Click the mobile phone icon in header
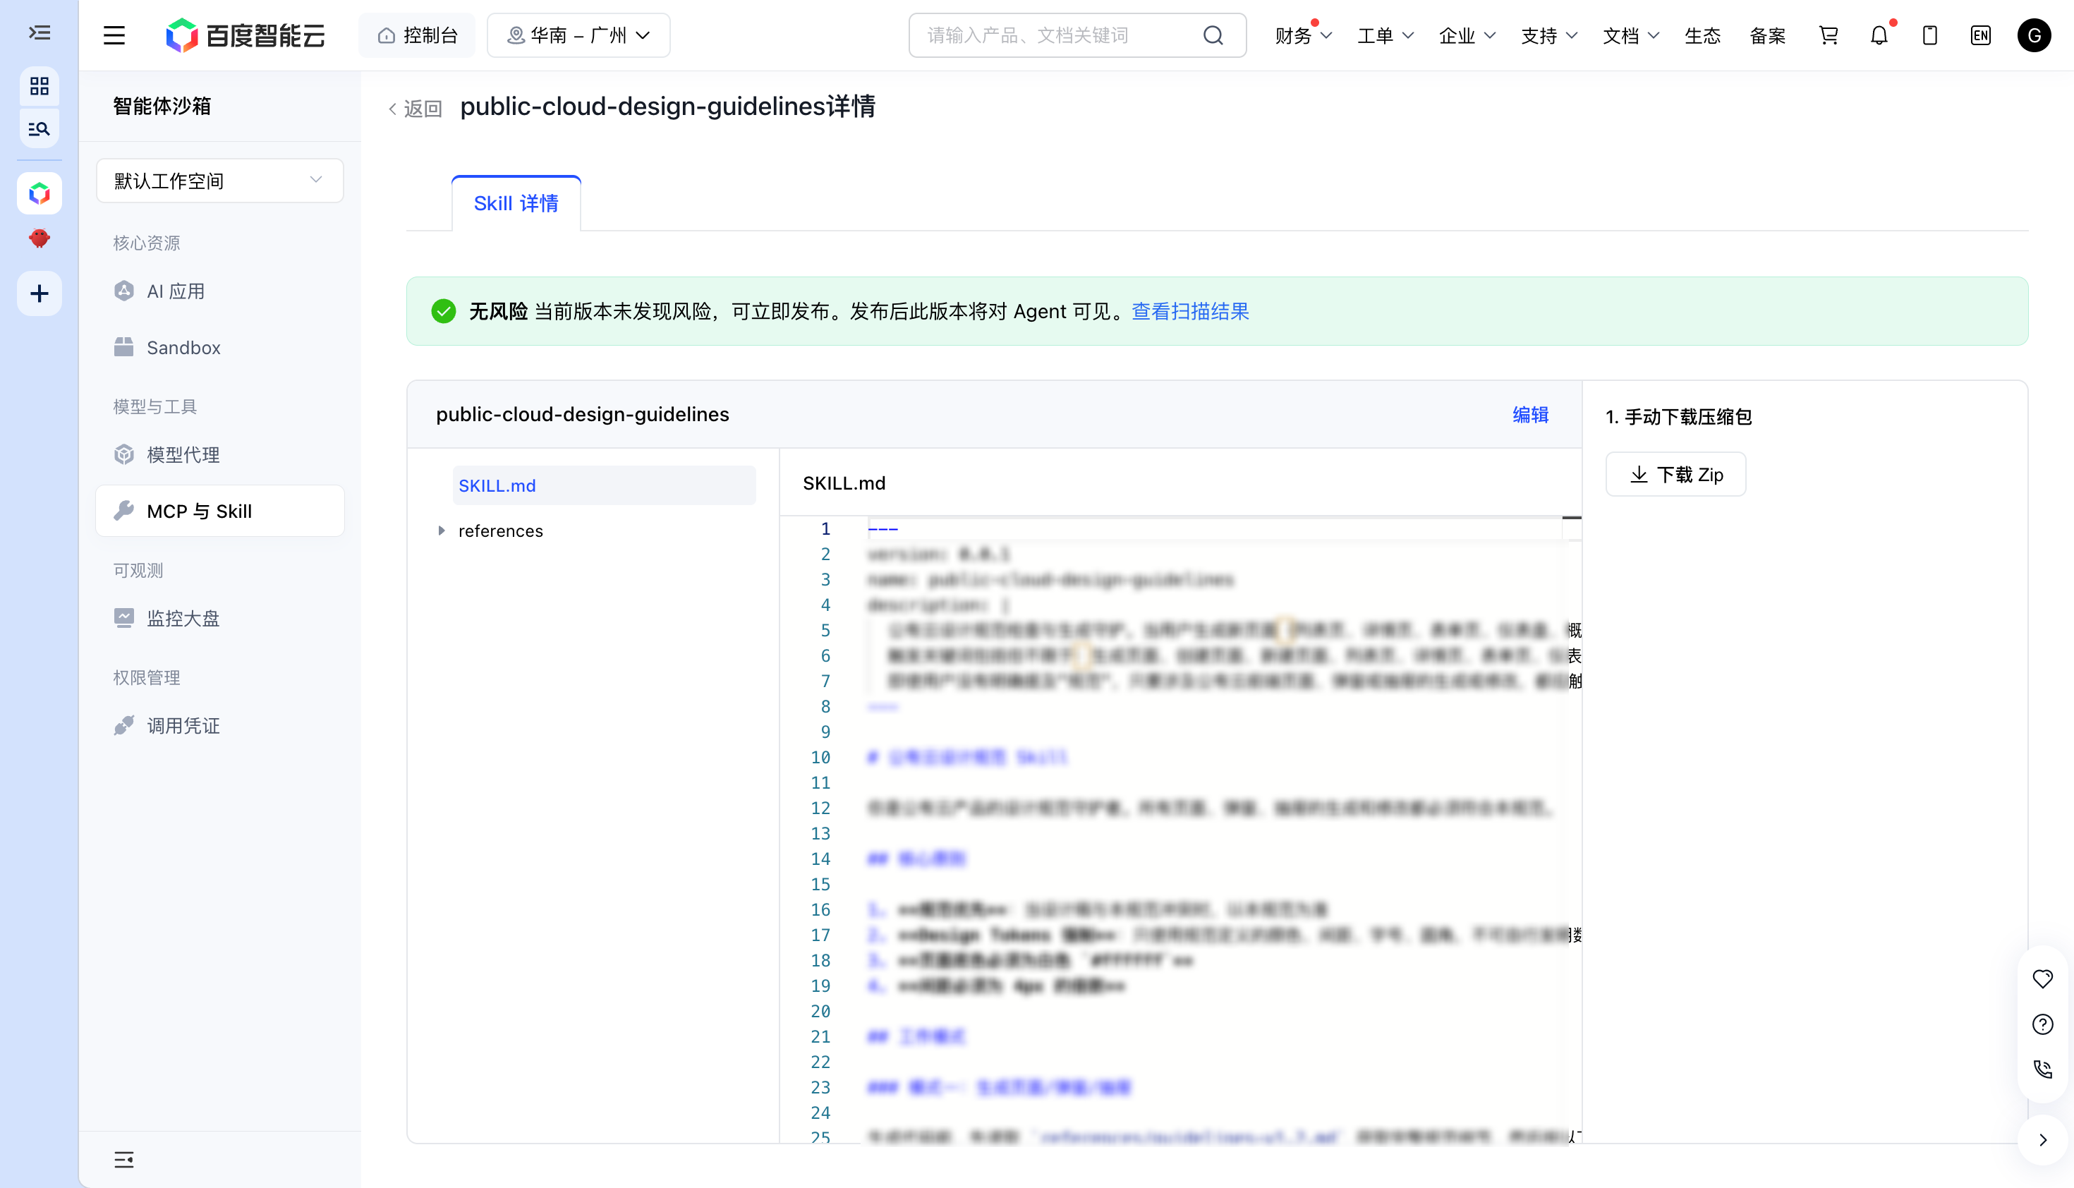The height and width of the screenshot is (1188, 2074). click(x=1929, y=35)
